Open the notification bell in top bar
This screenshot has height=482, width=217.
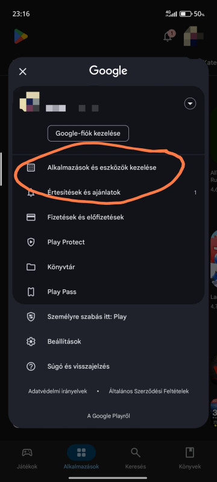pyautogui.click(x=168, y=36)
